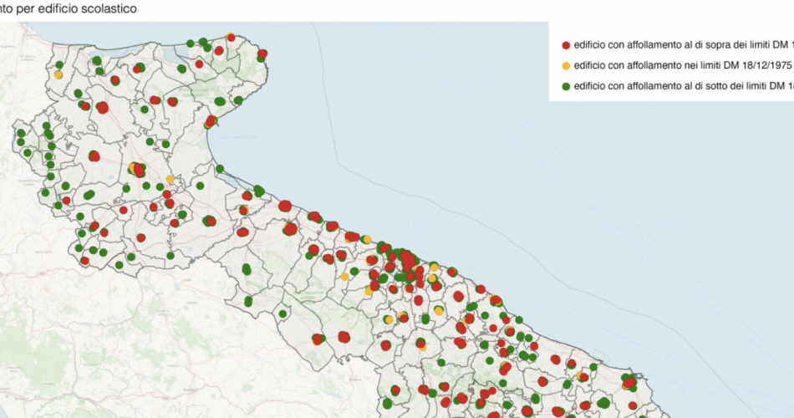Click the yellow legend dot for within-limits buildings

(566, 65)
